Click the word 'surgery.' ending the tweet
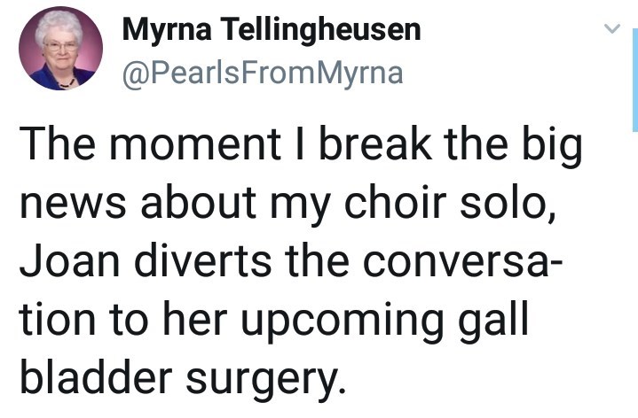Image resolution: width=638 pixels, height=418 pixels. tap(266, 382)
